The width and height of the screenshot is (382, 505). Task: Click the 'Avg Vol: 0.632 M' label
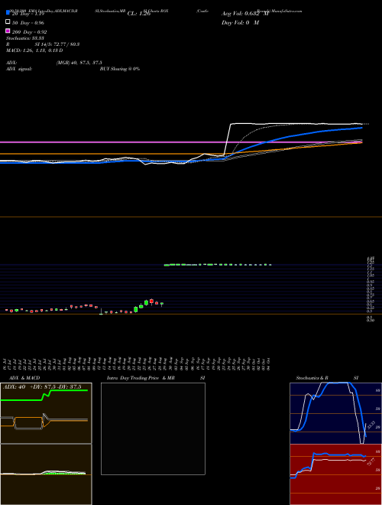245,14
